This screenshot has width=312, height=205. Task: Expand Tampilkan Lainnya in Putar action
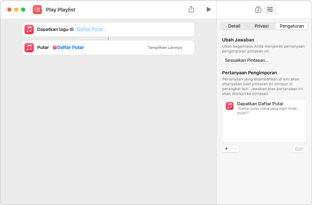pyautogui.click(x=165, y=48)
